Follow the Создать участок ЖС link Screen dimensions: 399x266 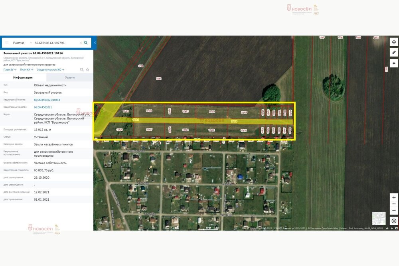(x=50, y=69)
